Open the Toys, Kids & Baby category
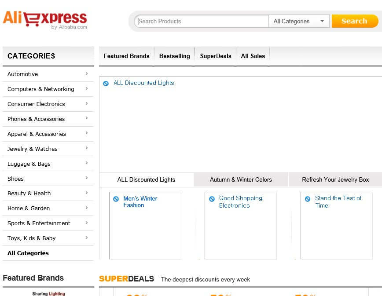The height and width of the screenshot is (296, 382). tap(31, 238)
